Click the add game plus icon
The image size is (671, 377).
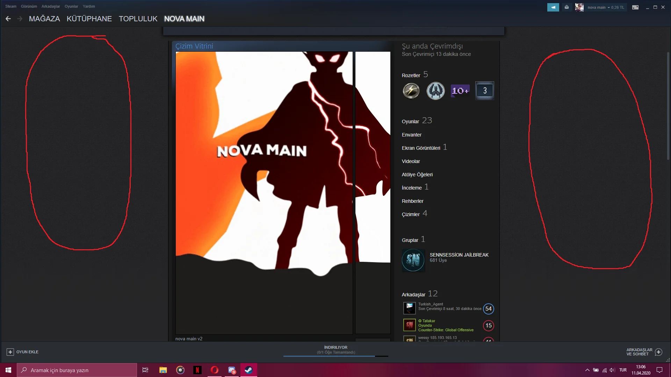tap(10, 352)
